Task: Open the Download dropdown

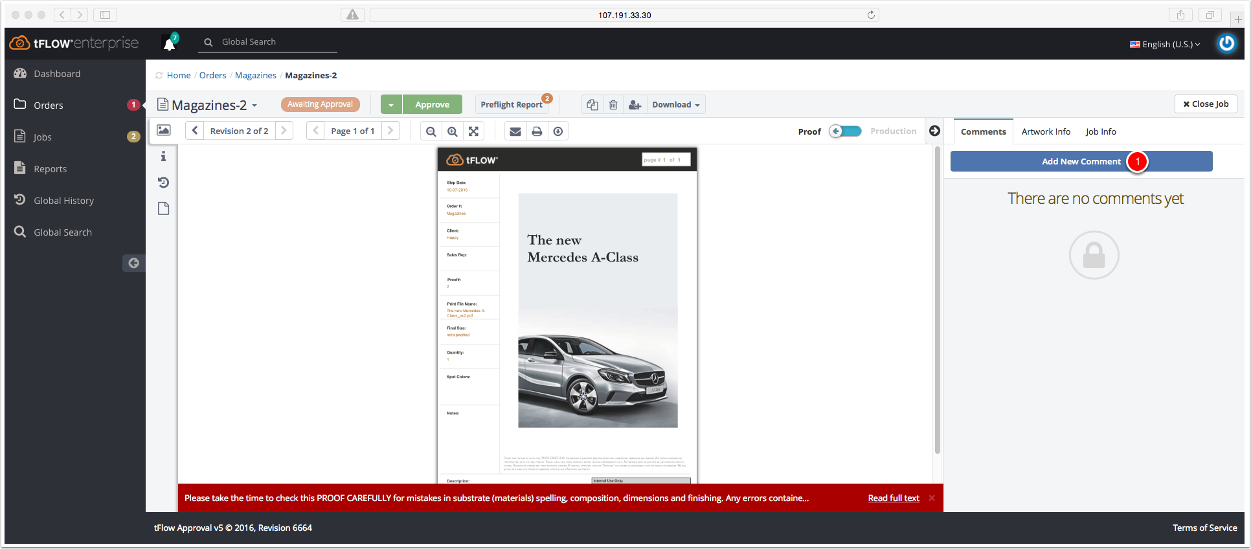Action: (x=675, y=104)
